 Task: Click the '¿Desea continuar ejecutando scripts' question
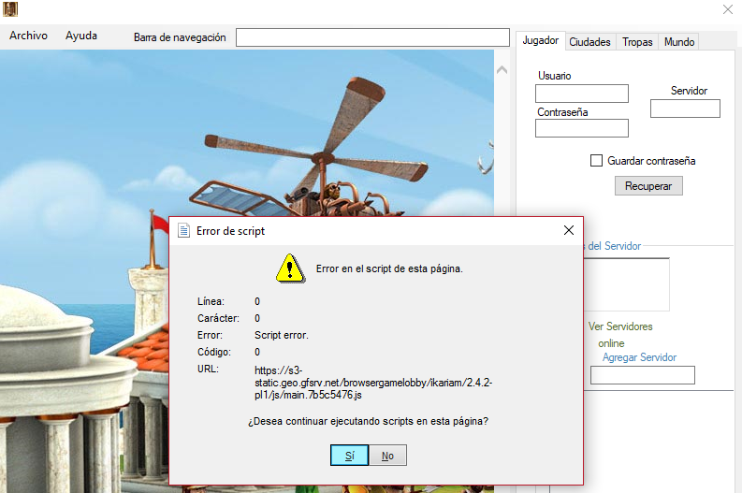tap(368, 421)
